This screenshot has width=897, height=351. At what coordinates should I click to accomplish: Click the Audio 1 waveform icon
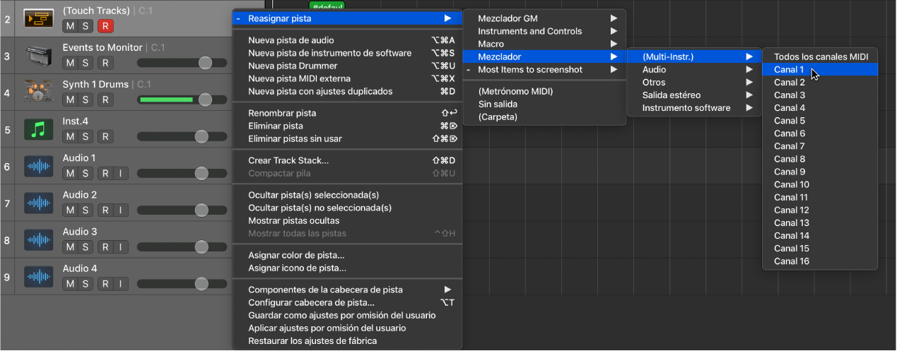[x=39, y=166]
